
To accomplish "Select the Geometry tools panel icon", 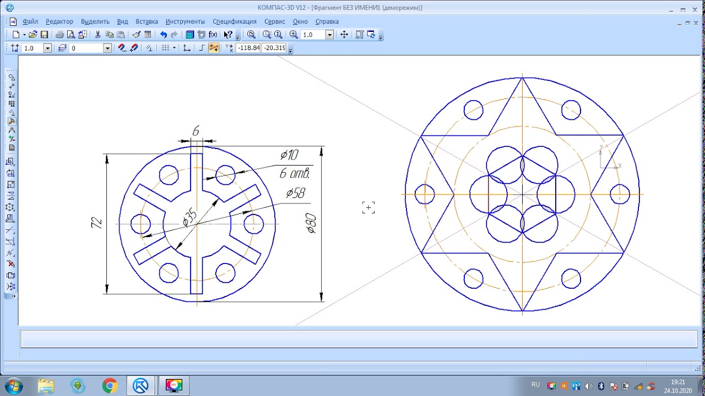I will pos(12,77).
